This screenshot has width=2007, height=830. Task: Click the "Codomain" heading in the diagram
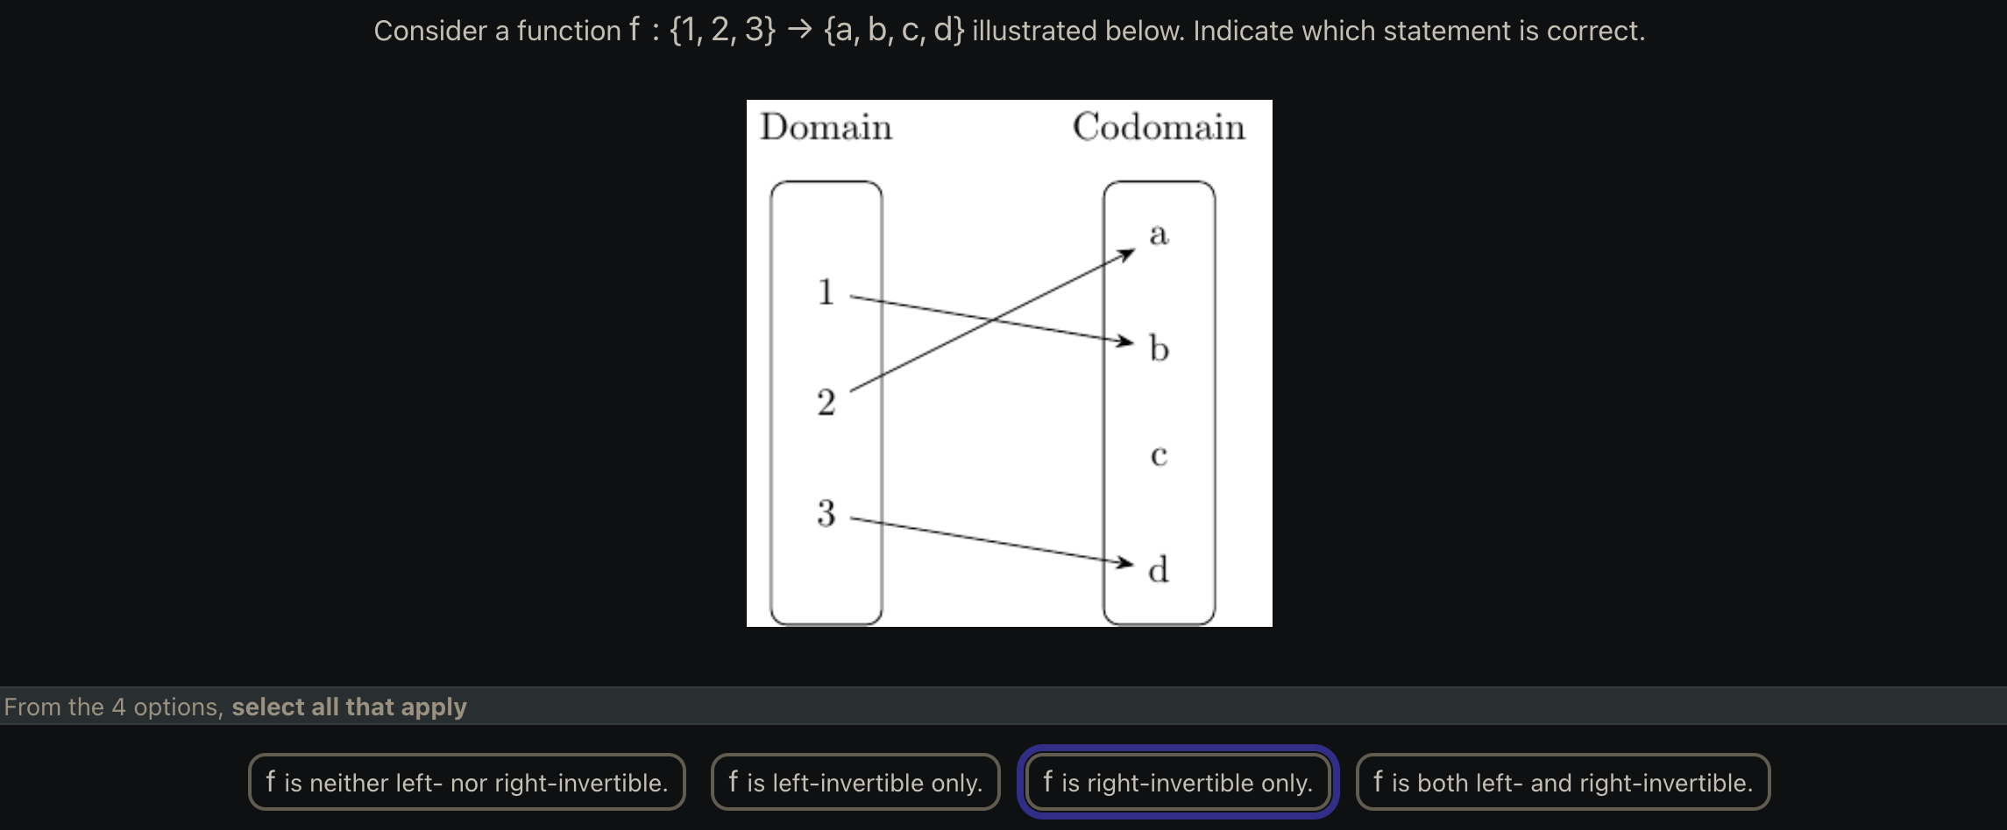1158,128
